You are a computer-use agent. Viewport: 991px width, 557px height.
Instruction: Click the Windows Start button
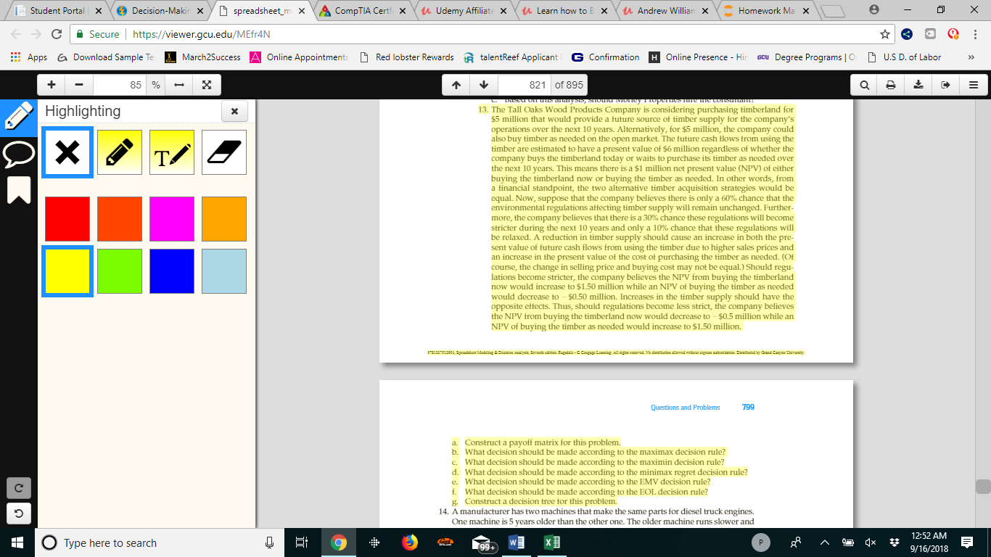click(x=17, y=542)
